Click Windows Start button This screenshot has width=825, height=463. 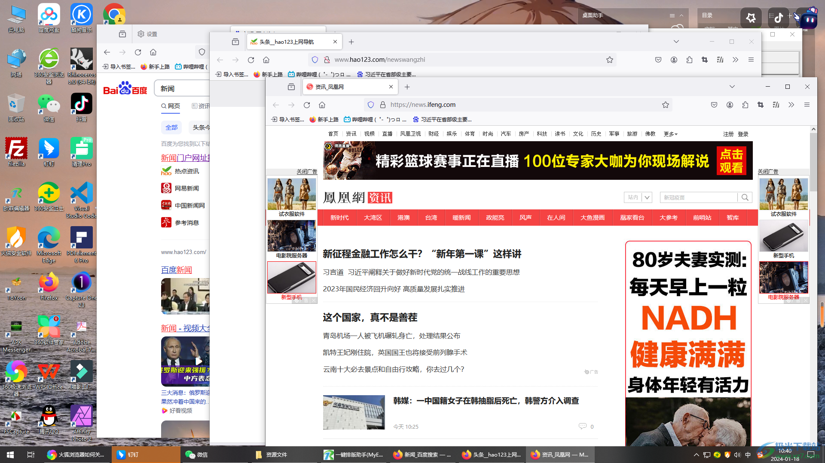click(x=10, y=455)
